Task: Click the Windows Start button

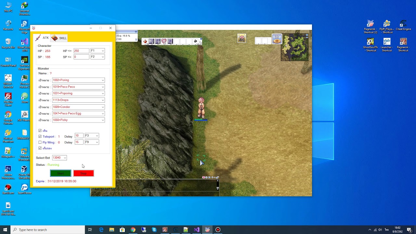Action: point(5,230)
